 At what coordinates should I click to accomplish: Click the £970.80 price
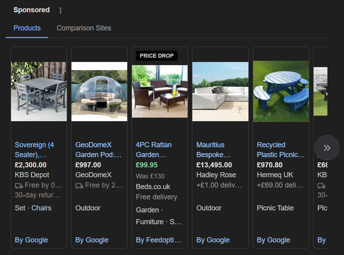coord(270,165)
